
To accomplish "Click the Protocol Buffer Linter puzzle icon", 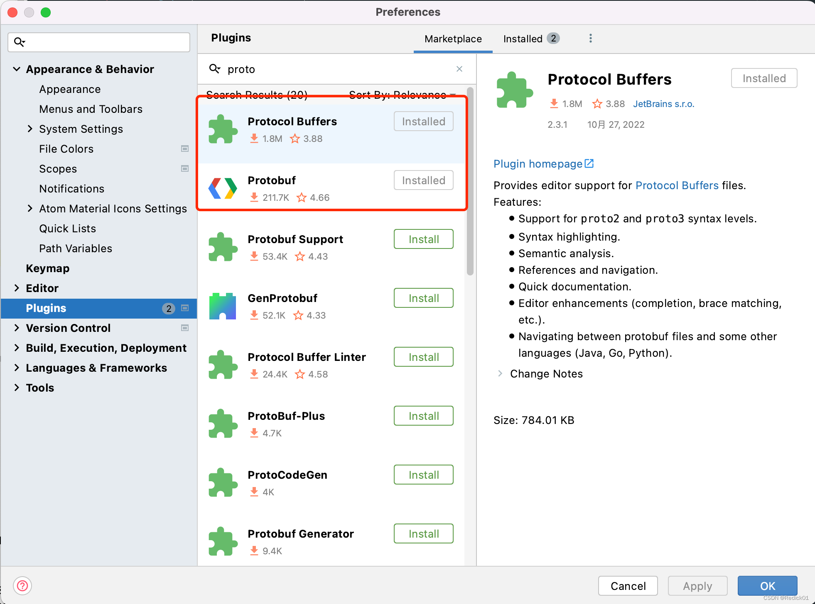I will 223,365.
